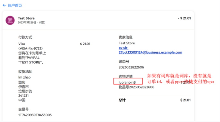
Task: Click the 付款方式 section heading
Action: coord(25,37)
